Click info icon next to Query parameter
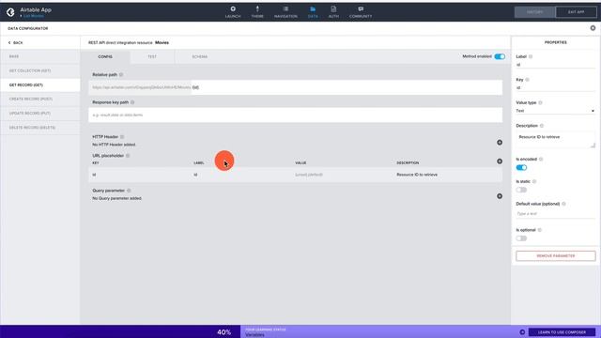This screenshot has height=338, width=601. [129, 191]
